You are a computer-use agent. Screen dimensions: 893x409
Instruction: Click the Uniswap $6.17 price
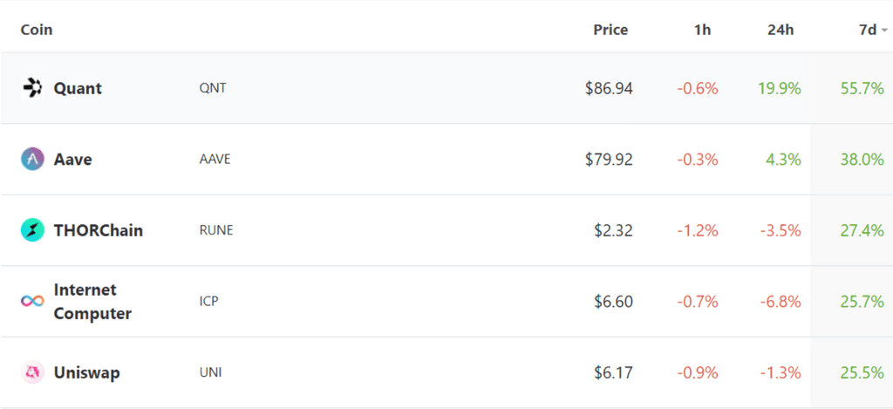tap(613, 373)
